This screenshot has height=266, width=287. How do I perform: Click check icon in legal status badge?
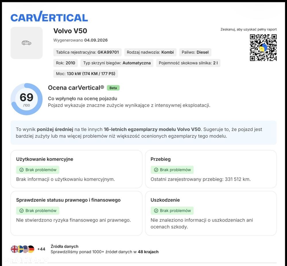[22, 211]
